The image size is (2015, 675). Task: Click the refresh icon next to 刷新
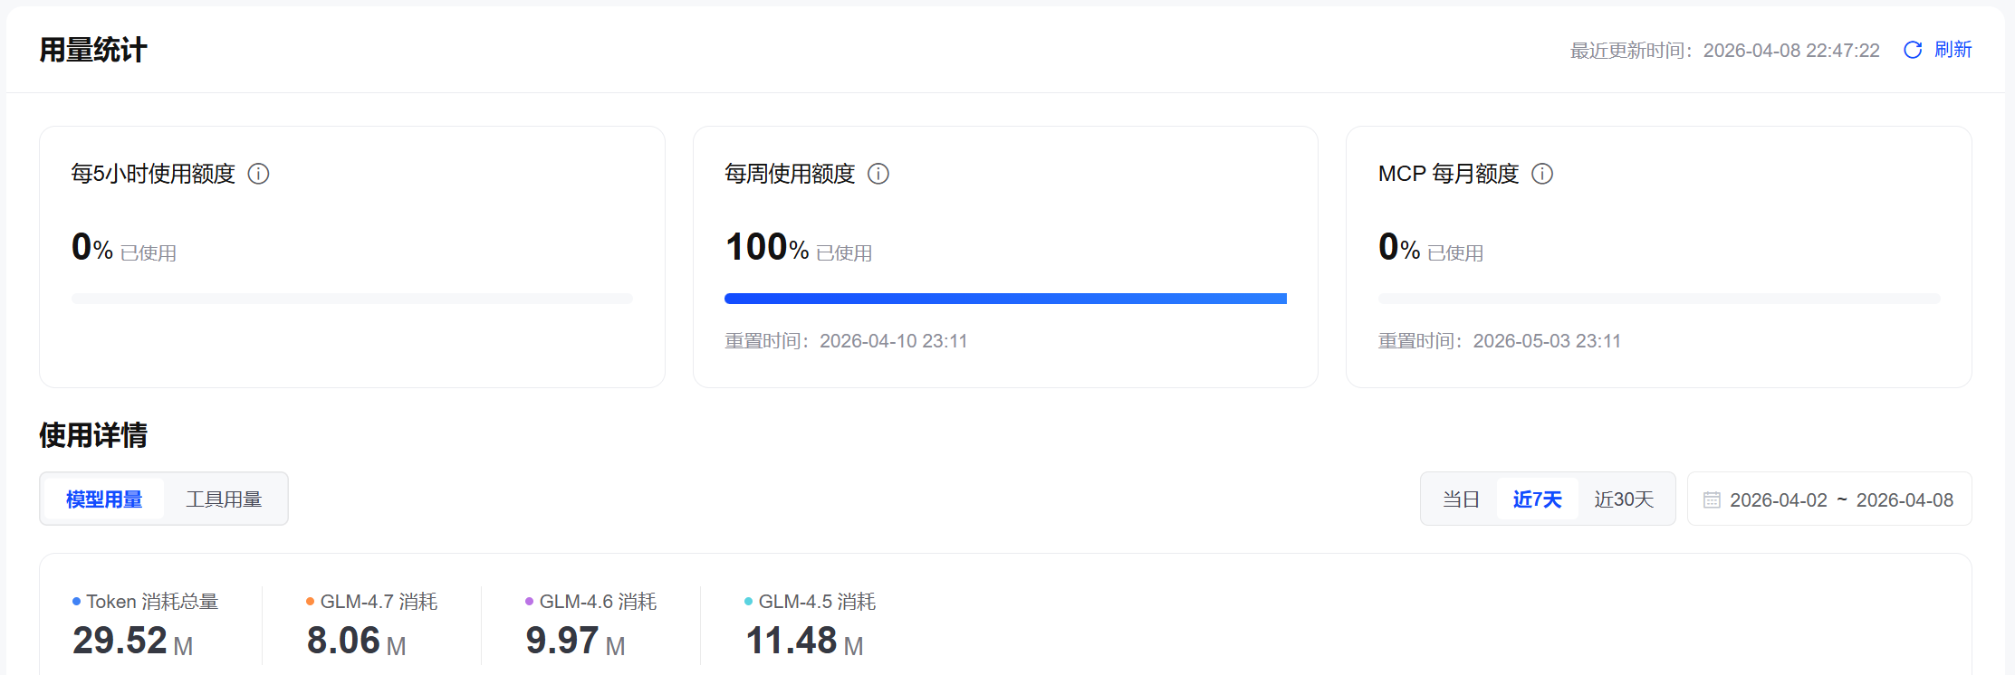pyautogui.click(x=1913, y=50)
